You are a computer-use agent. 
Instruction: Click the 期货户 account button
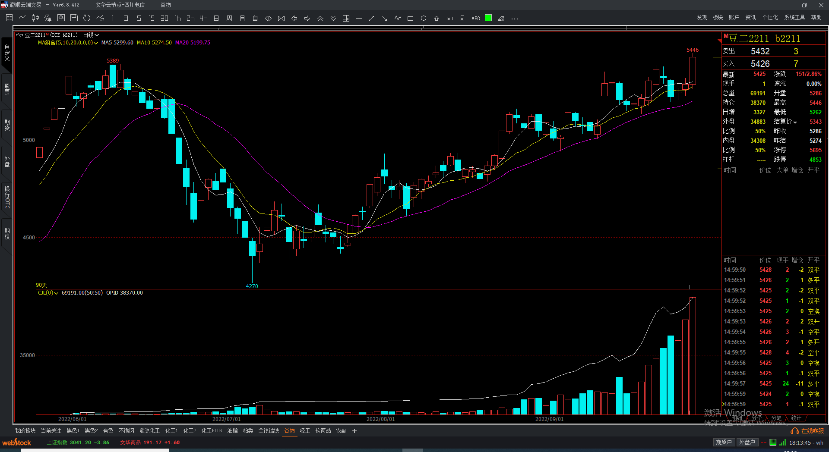pos(724,442)
